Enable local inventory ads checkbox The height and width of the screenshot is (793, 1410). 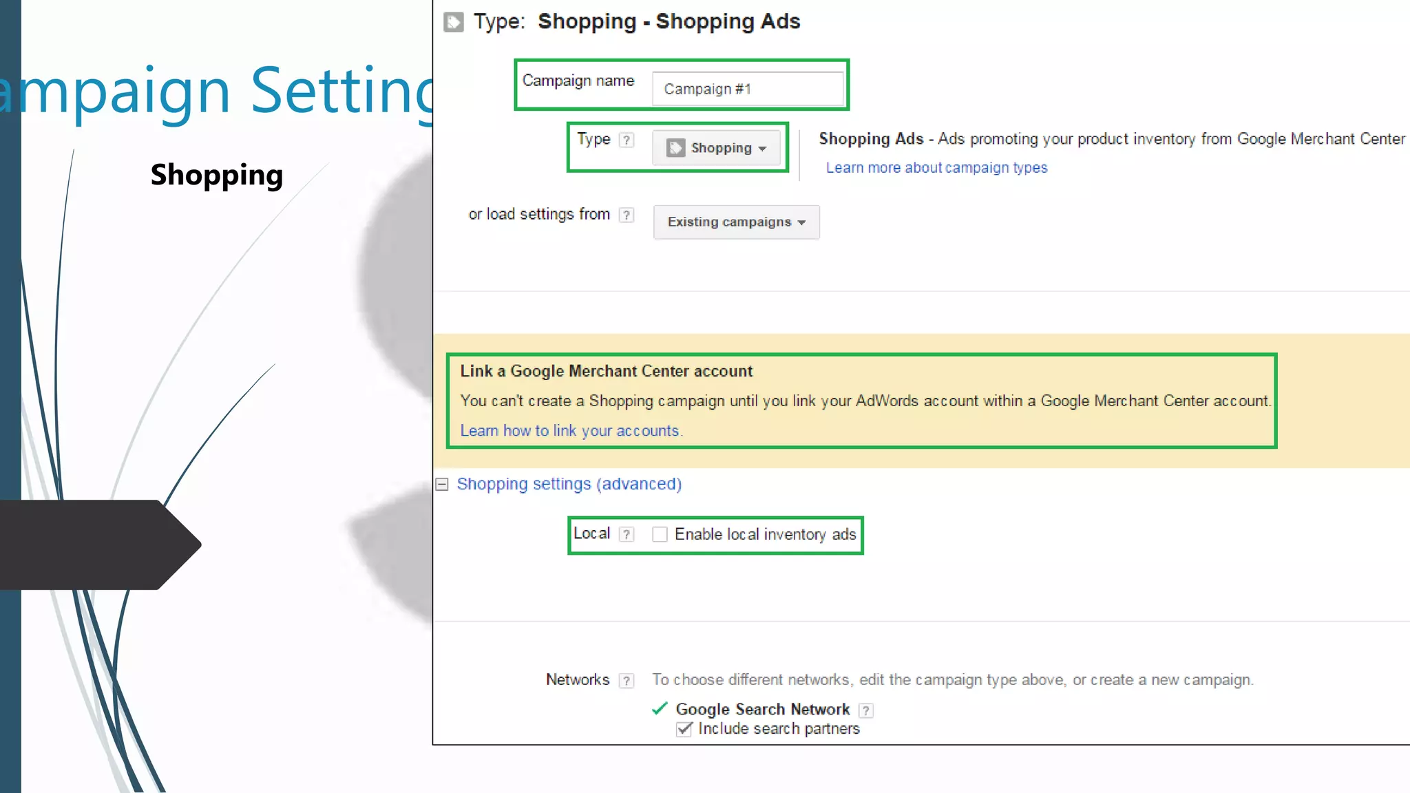coord(660,534)
